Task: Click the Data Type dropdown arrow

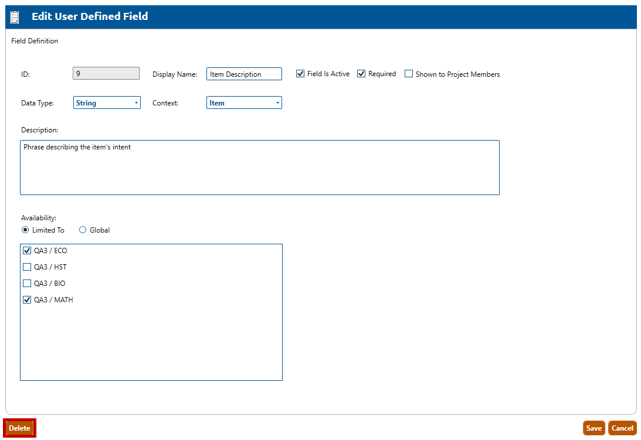Action: point(136,103)
